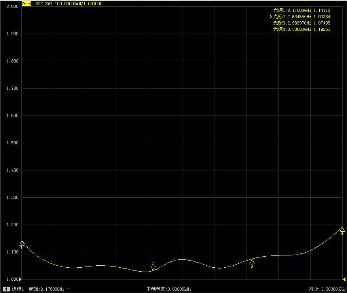This screenshot has height=293, width=347.
Task: Click marker 4 triangle at sweep end
Action: [x=342, y=229]
